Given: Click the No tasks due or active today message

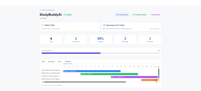Looking at the screenshot, I should click(x=51, y=29).
